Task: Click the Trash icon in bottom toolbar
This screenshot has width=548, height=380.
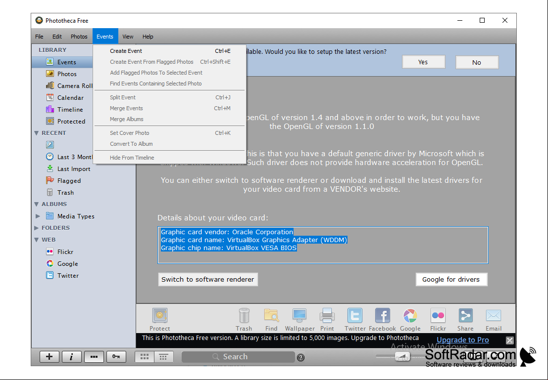Action: coord(244,319)
